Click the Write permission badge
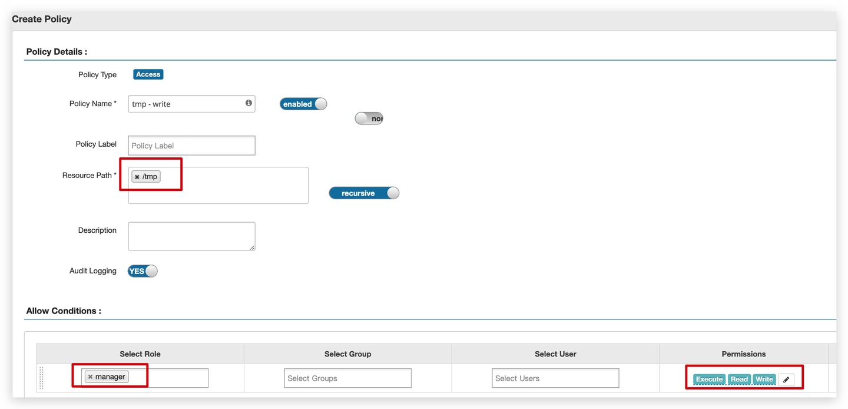Viewport: 848px width, 409px height. coord(764,380)
